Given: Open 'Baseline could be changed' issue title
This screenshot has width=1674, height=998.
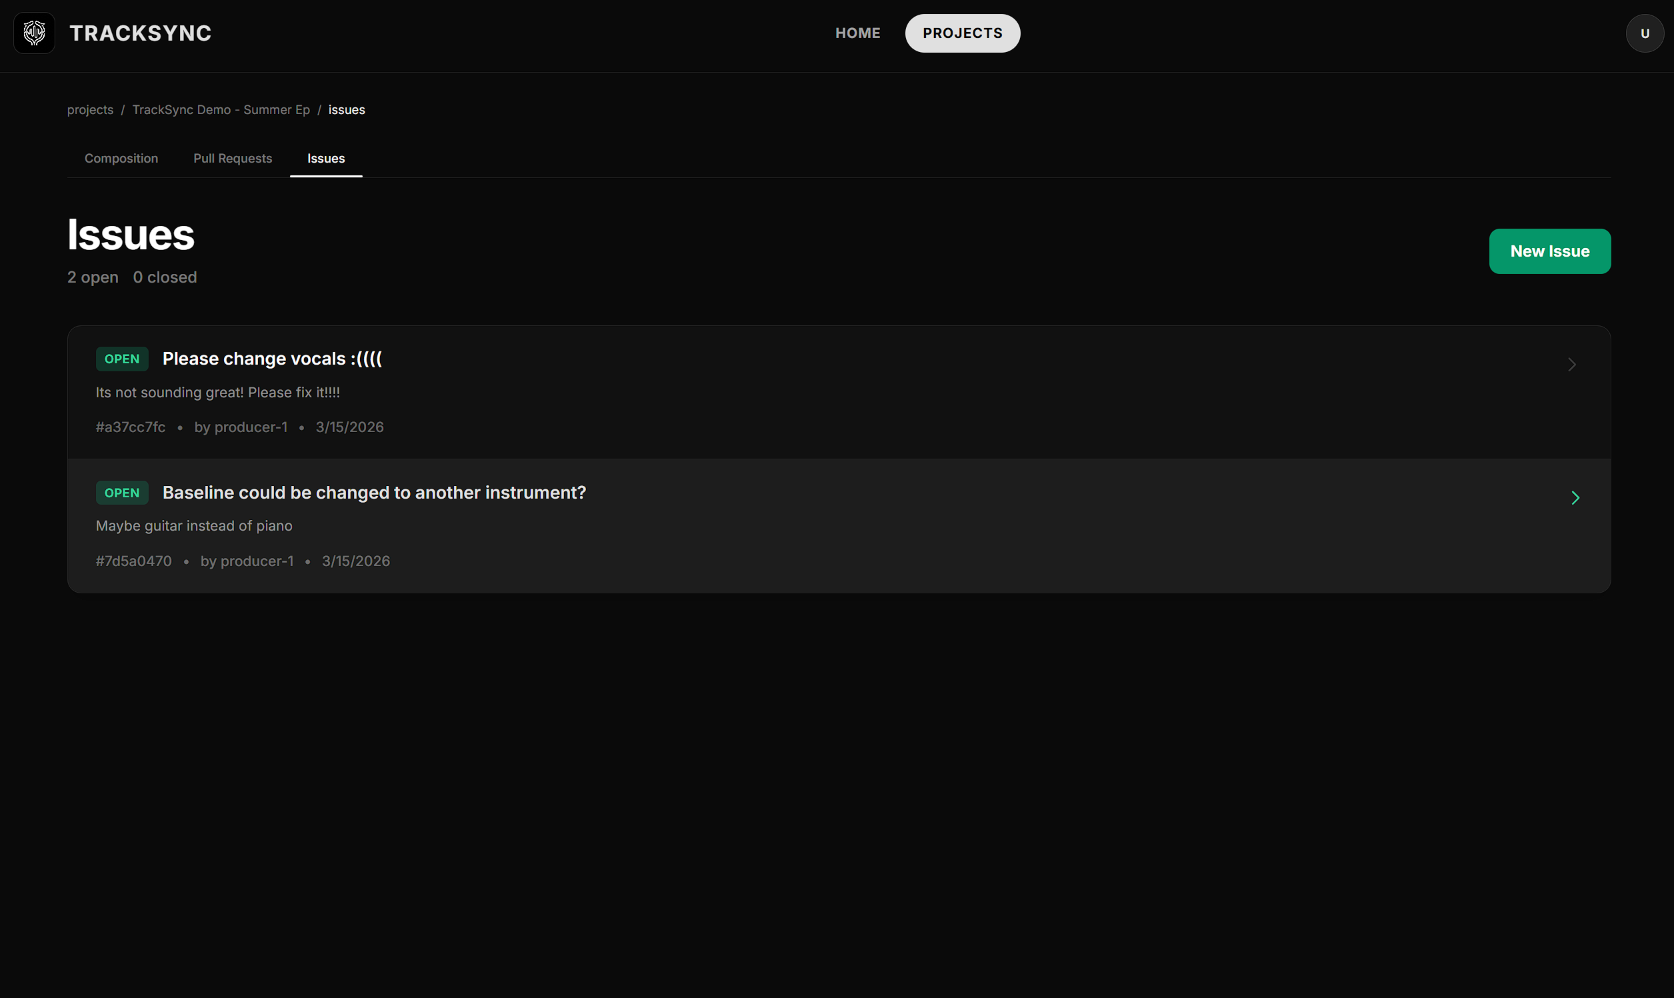Looking at the screenshot, I should (374, 493).
